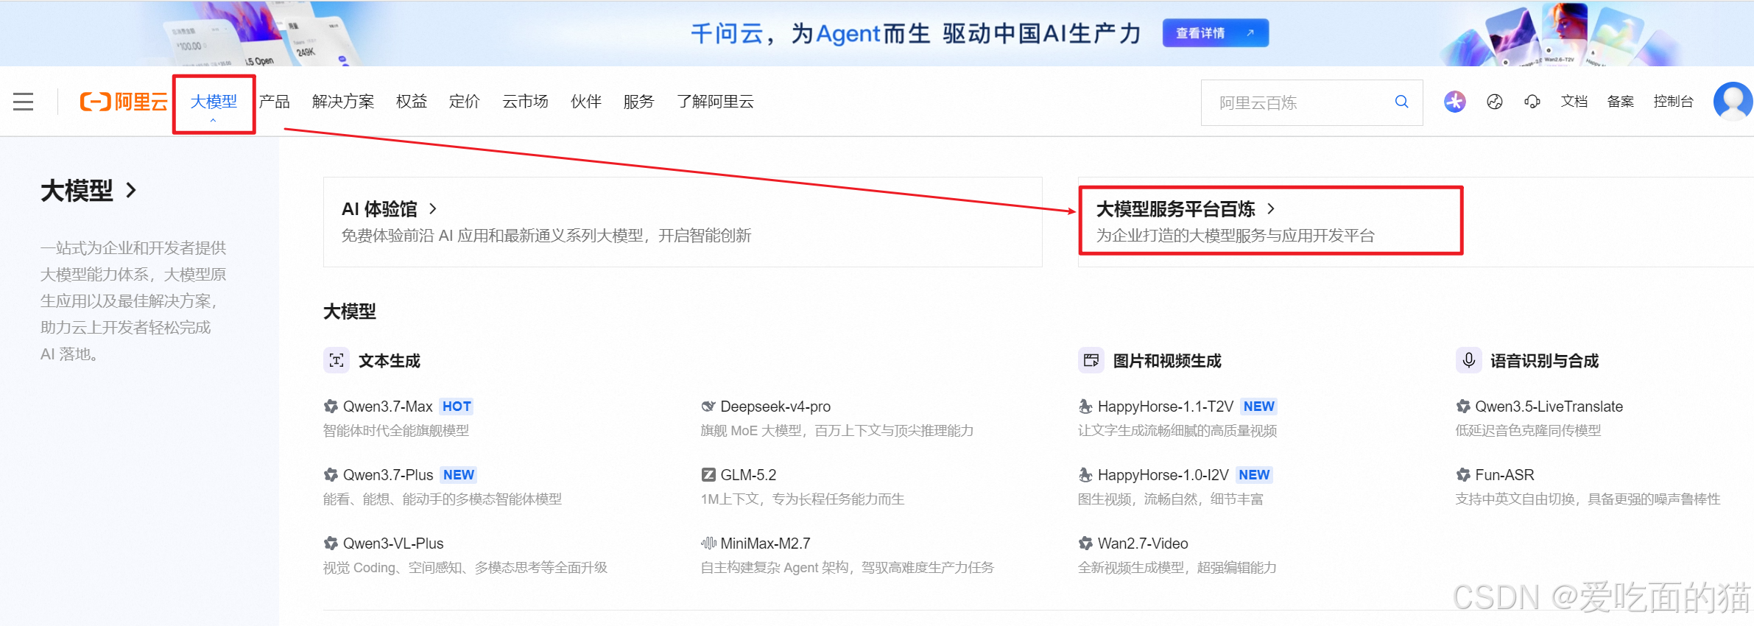
Task: Click the text "低延迟音色克隆同传模型"
Action: 1529,431
